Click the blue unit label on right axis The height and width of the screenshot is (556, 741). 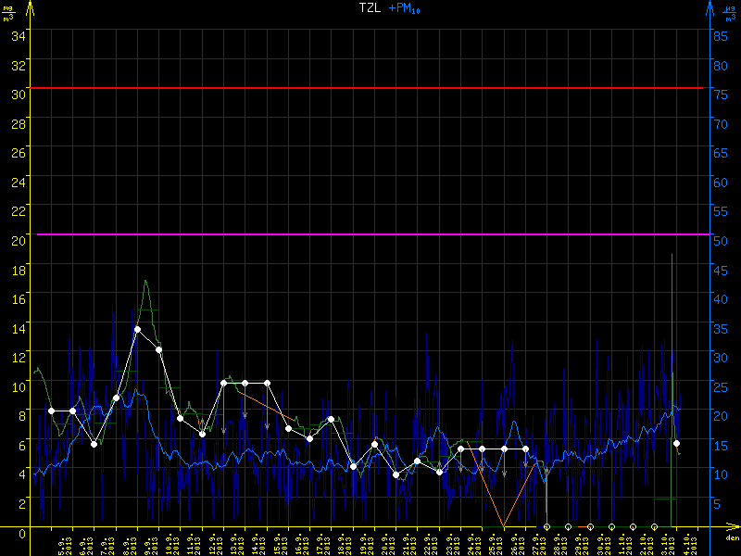pos(730,9)
